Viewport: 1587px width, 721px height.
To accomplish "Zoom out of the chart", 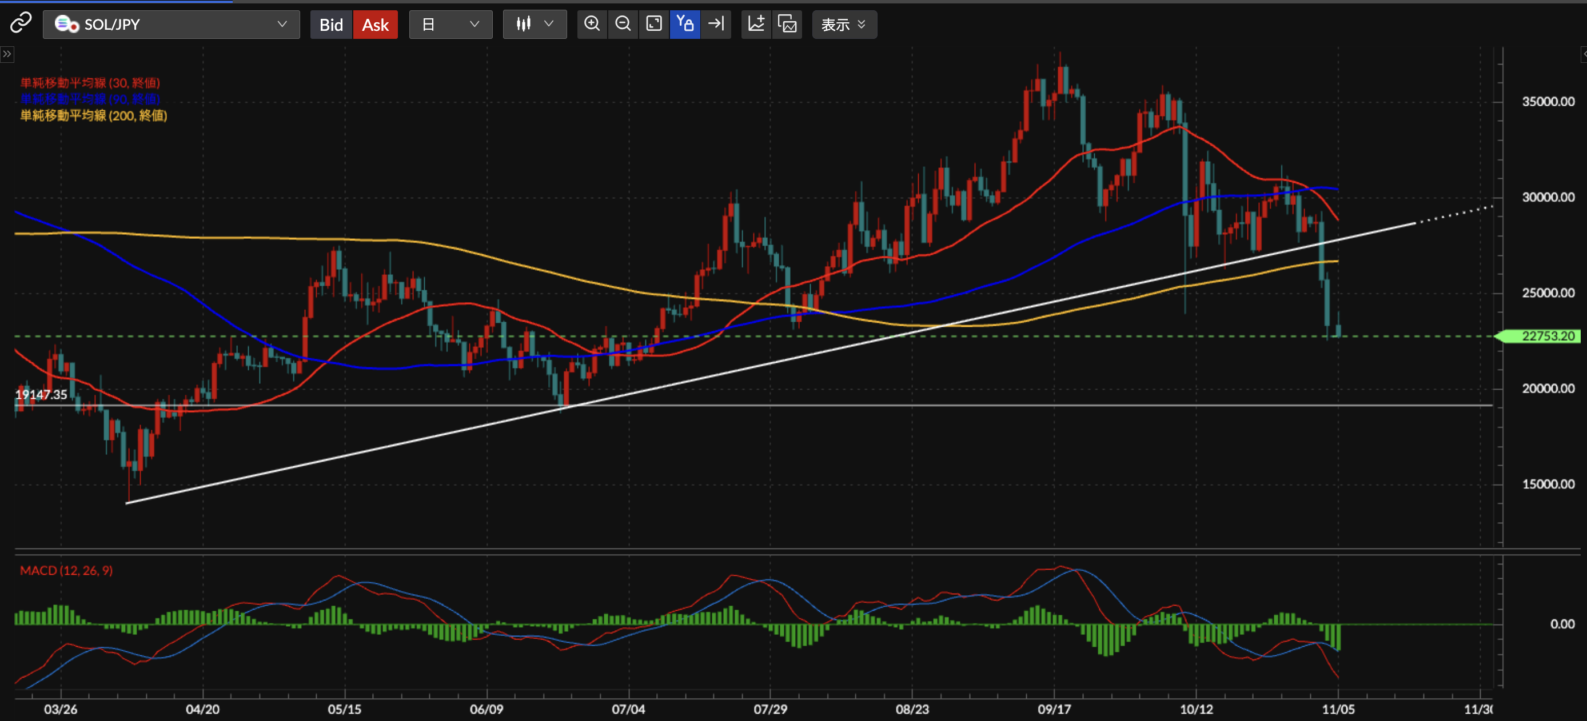I will (x=623, y=24).
